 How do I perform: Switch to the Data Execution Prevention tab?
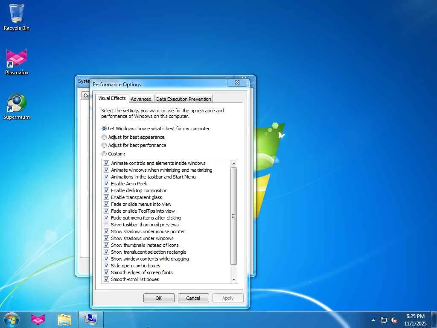tap(184, 99)
